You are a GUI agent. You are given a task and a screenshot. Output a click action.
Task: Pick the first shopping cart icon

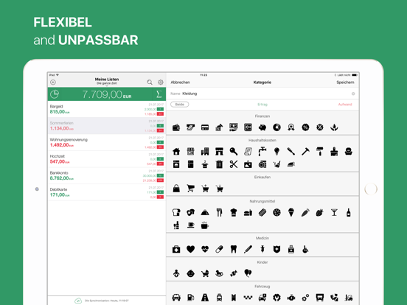190,189
